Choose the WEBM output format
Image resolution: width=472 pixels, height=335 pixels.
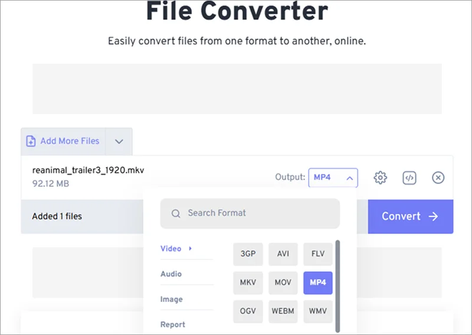(x=283, y=311)
